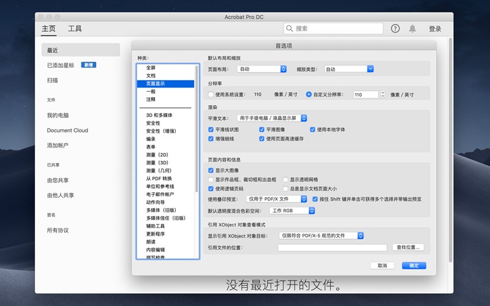Select 注释 category
Viewport: 490px width, 306px height.
click(x=151, y=99)
